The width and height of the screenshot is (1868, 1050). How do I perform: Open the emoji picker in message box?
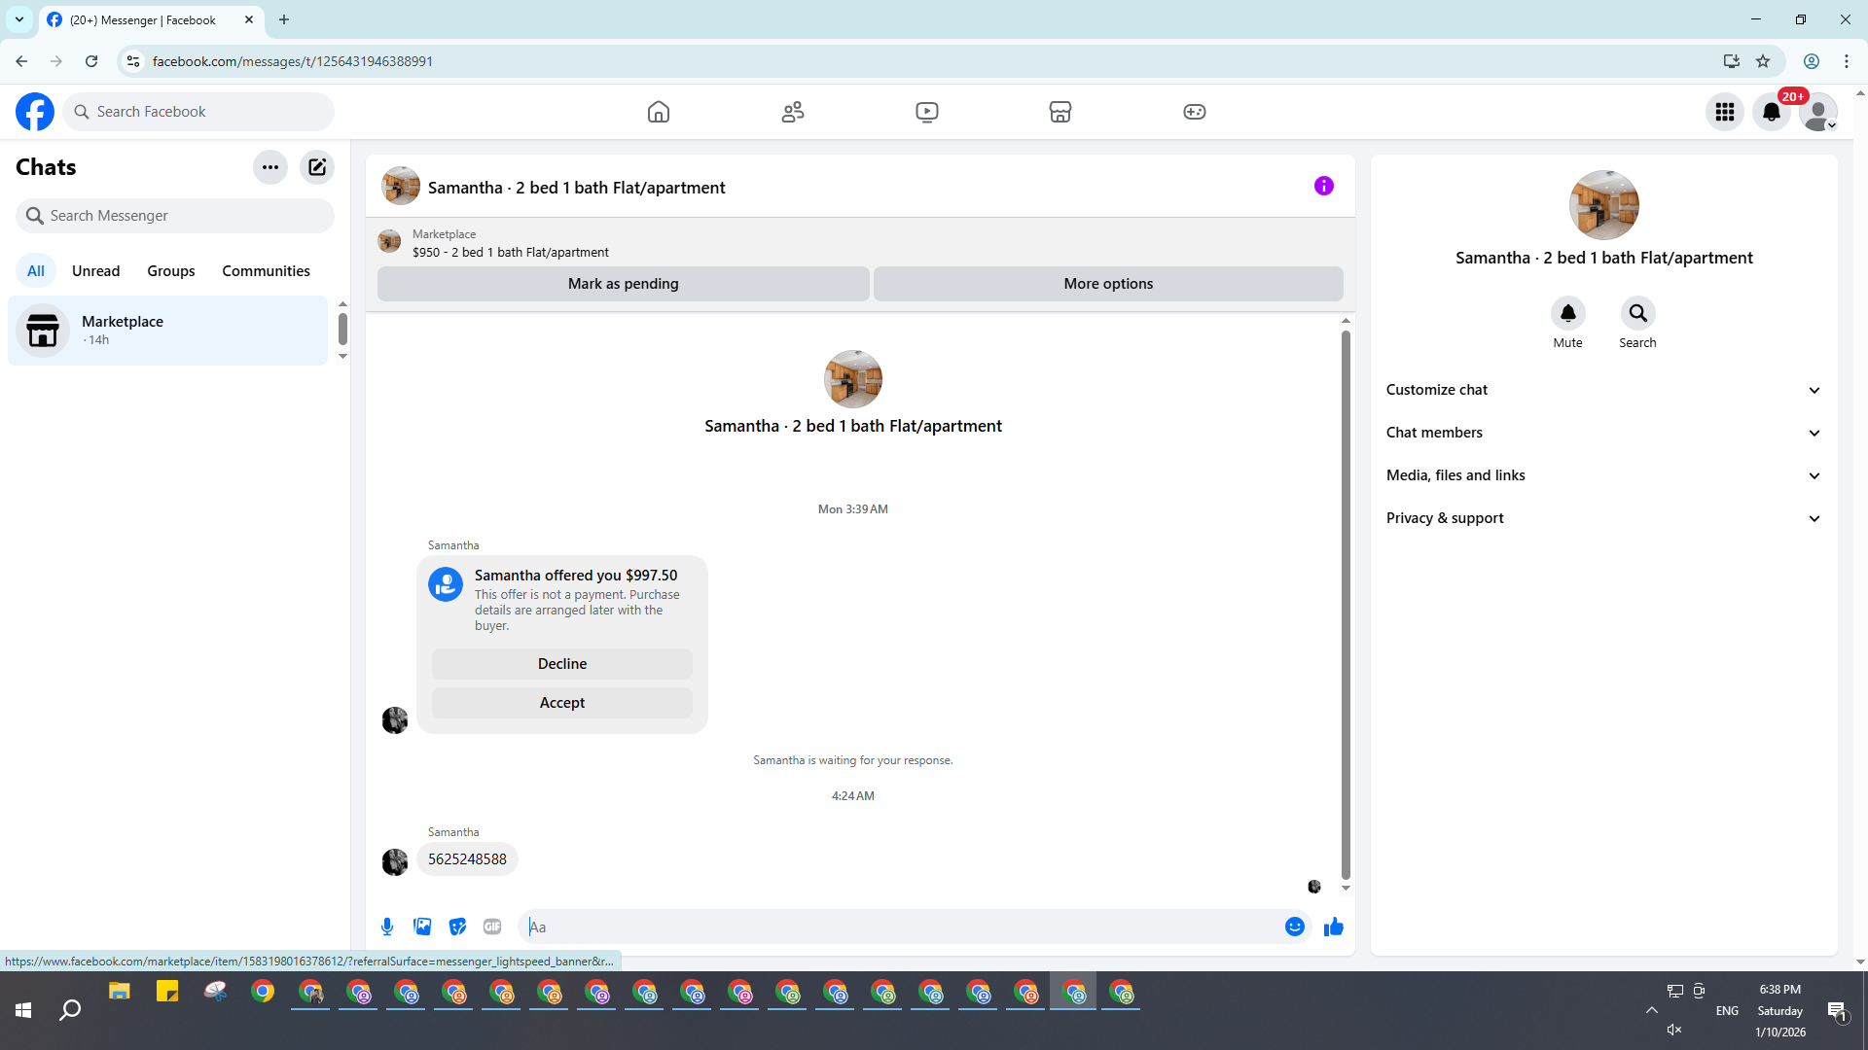[1294, 927]
